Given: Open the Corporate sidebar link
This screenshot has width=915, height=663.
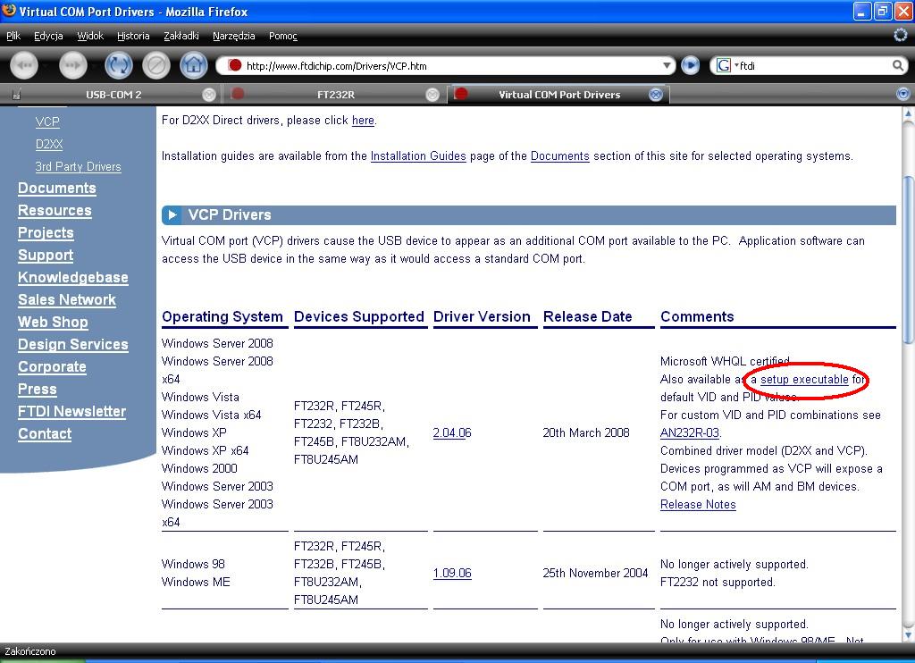Looking at the screenshot, I should point(52,366).
